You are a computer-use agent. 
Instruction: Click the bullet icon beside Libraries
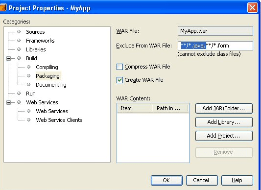[19, 49]
